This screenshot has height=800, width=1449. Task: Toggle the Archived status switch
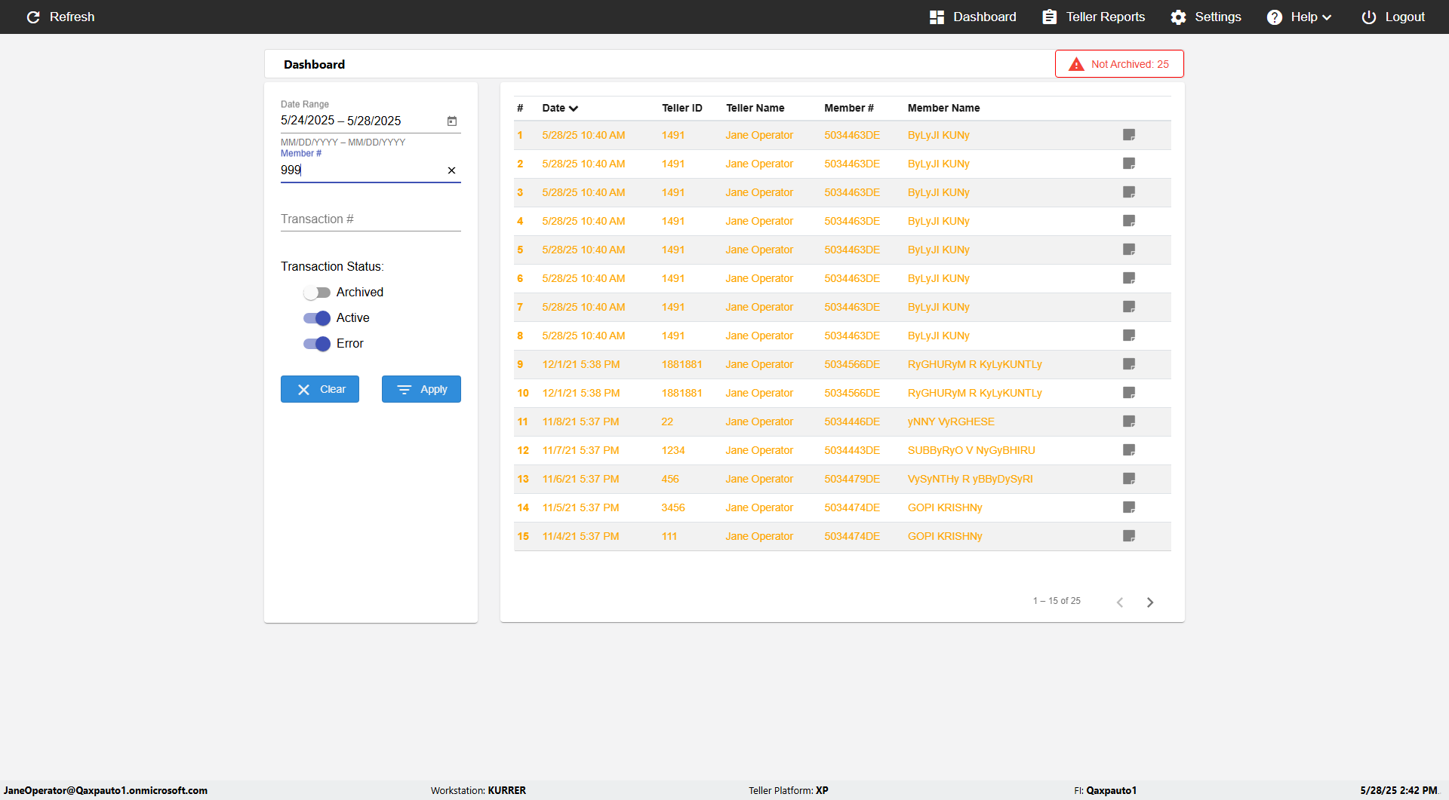pyautogui.click(x=317, y=293)
